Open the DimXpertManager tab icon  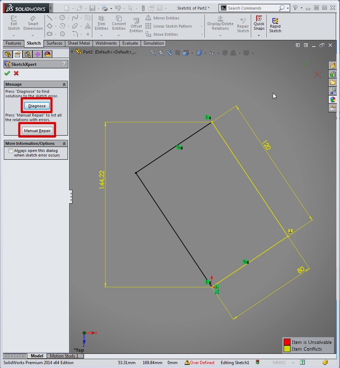(x=38, y=54)
